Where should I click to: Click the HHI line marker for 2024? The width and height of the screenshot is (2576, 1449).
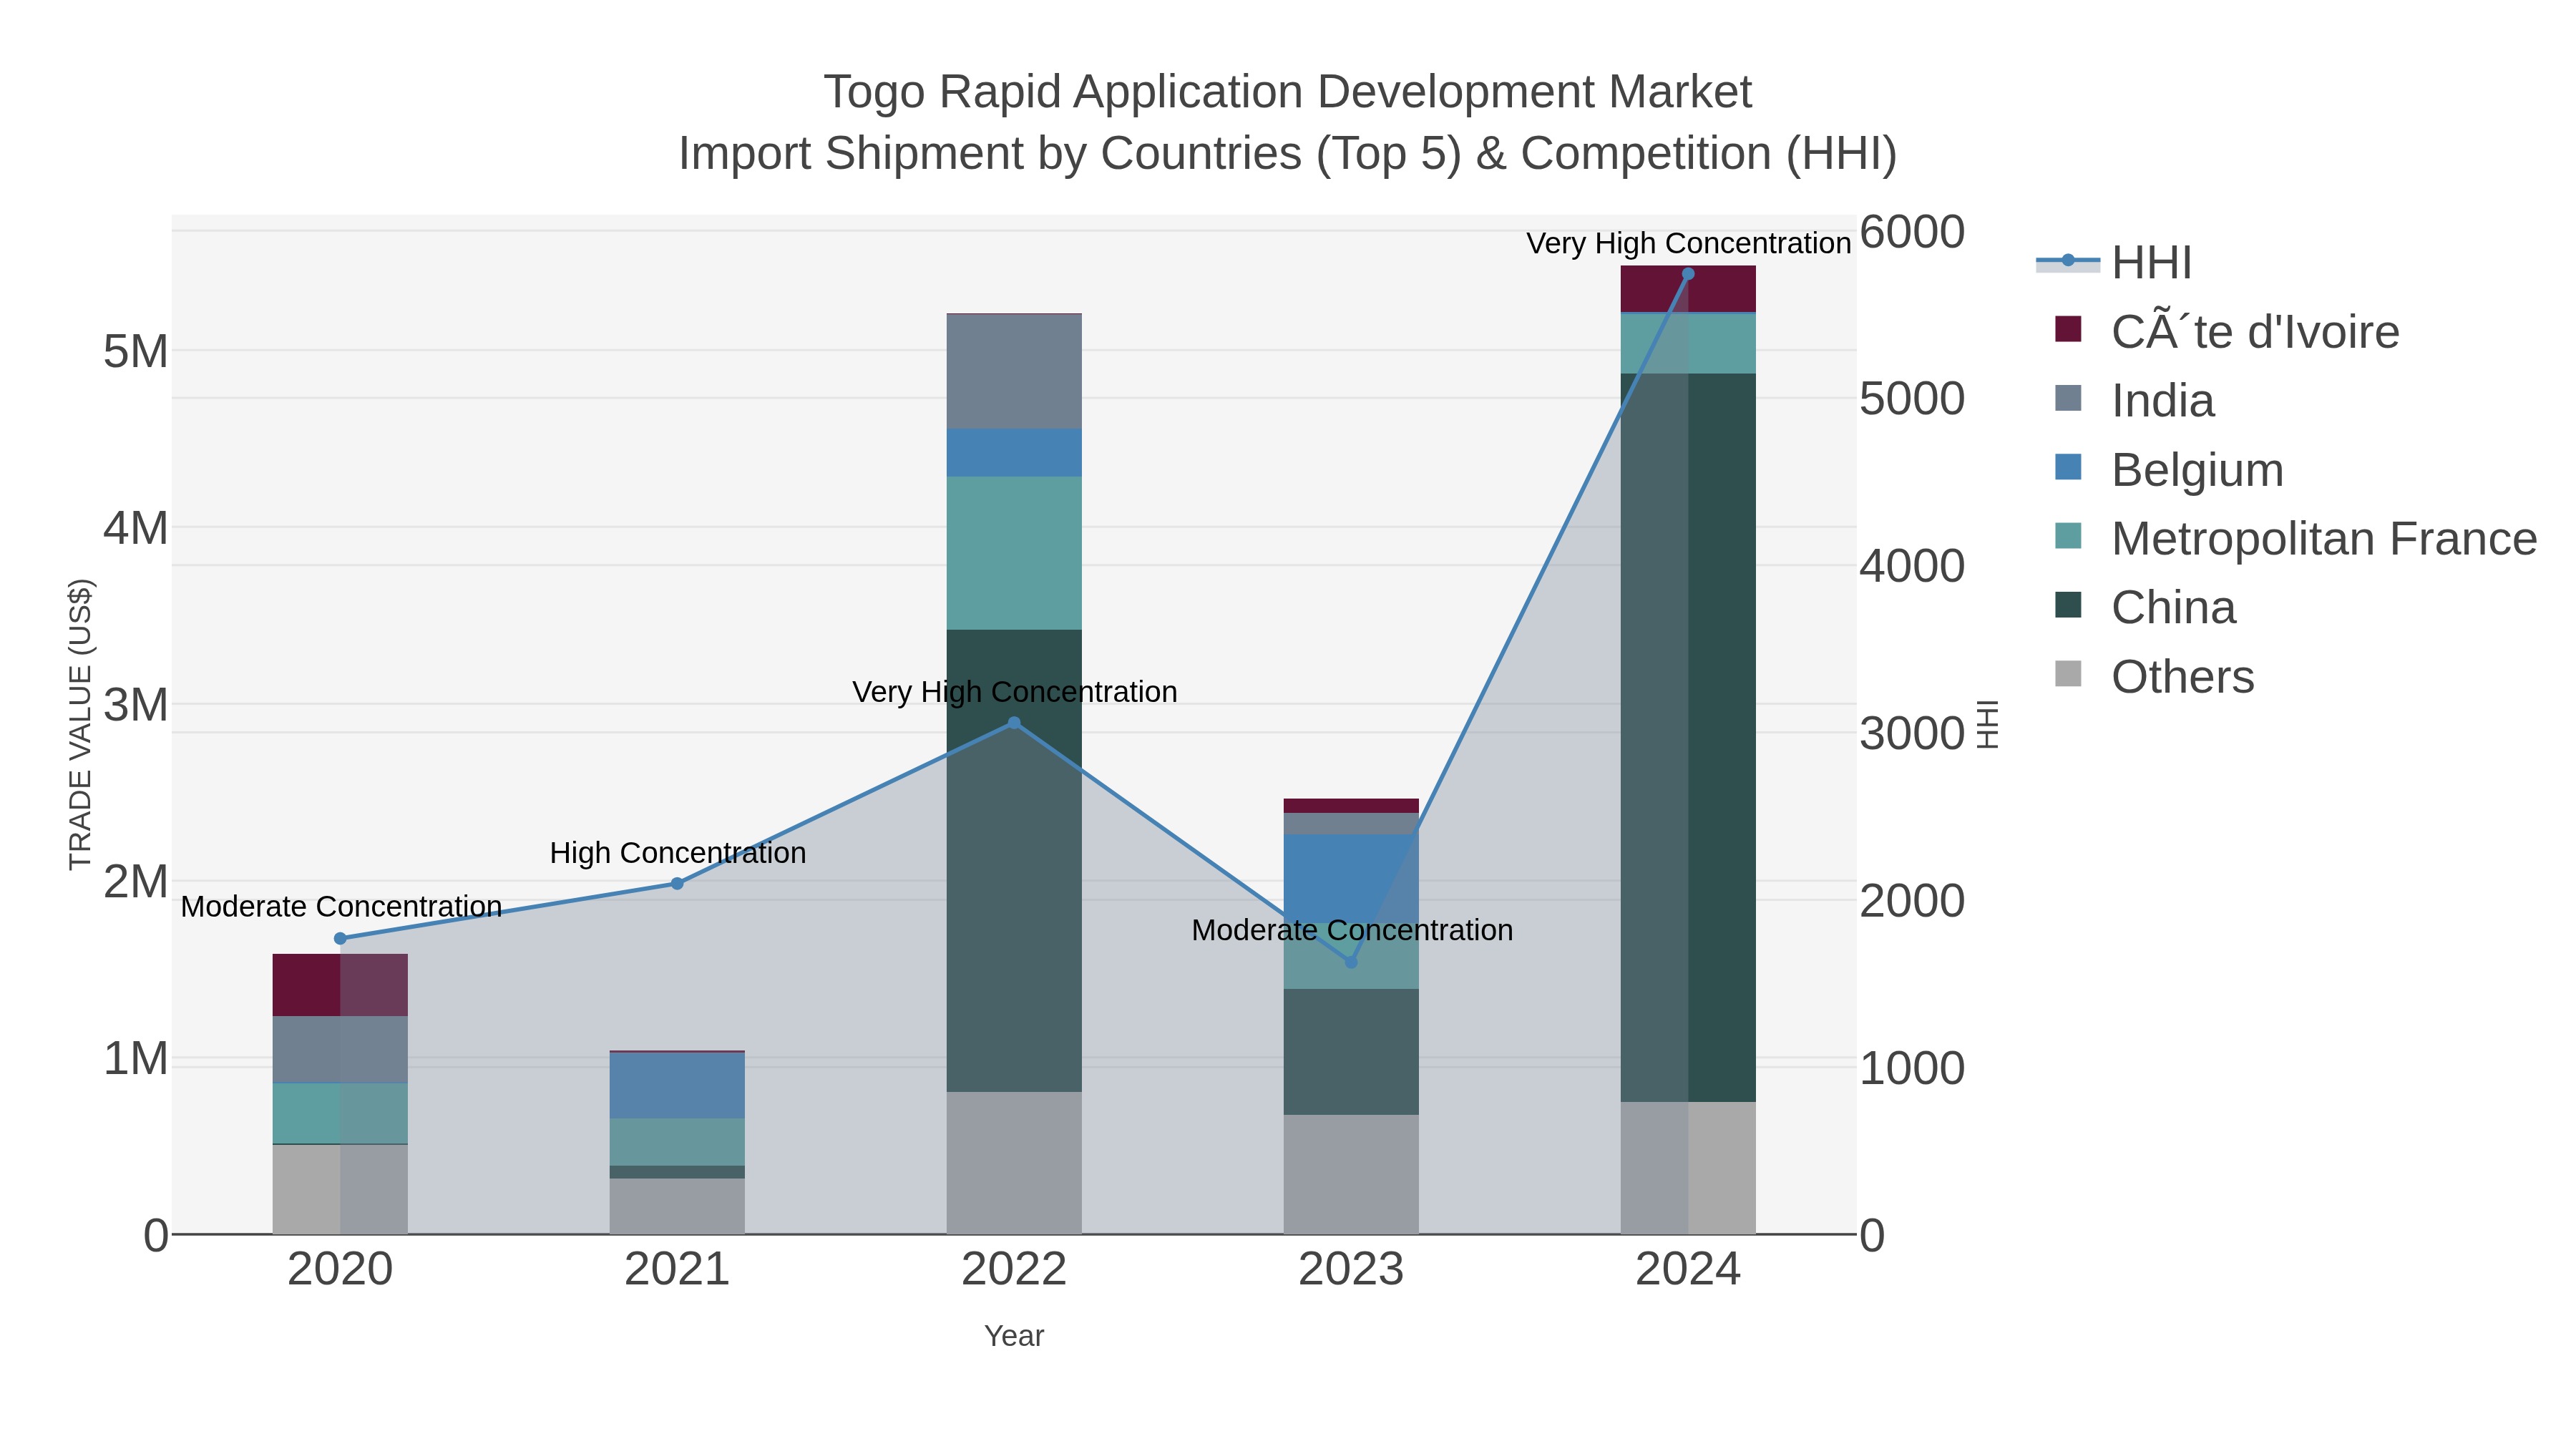tap(1688, 274)
